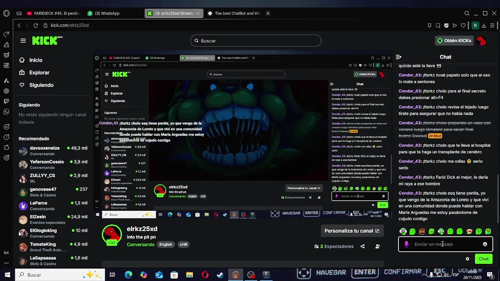Click the English tag

pos(166,244)
